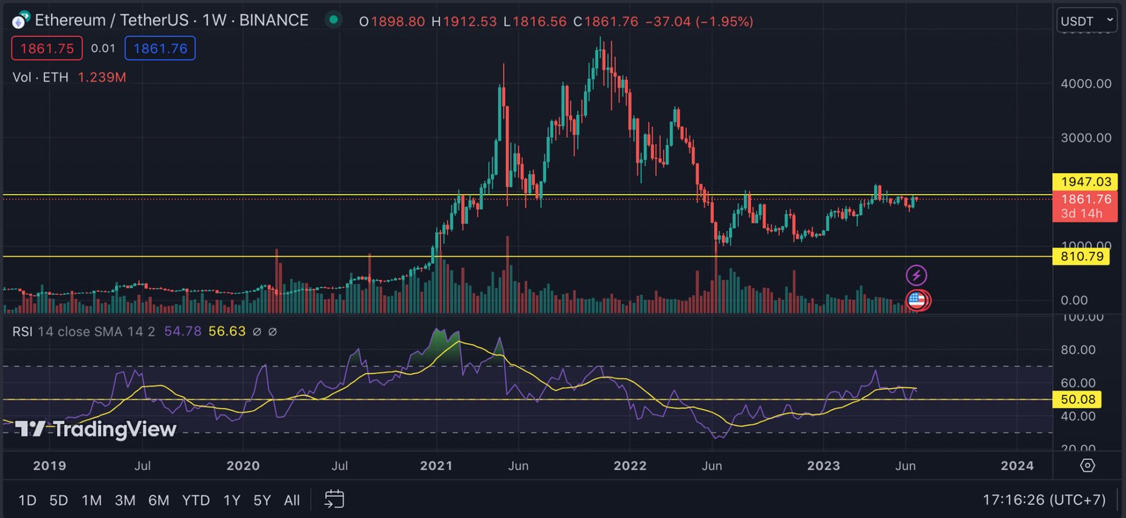The width and height of the screenshot is (1126, 518).
Task: Open the USDT currency dropdown
Action: coord(1087,20)
